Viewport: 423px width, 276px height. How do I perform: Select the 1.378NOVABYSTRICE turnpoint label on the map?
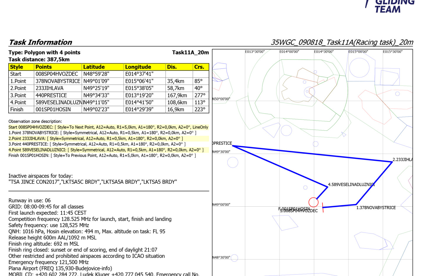(x=376, y=208)
